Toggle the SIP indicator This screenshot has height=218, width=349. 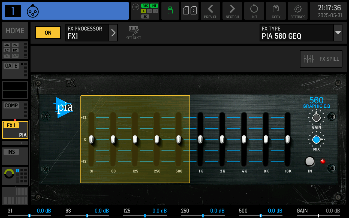(136, 7)
